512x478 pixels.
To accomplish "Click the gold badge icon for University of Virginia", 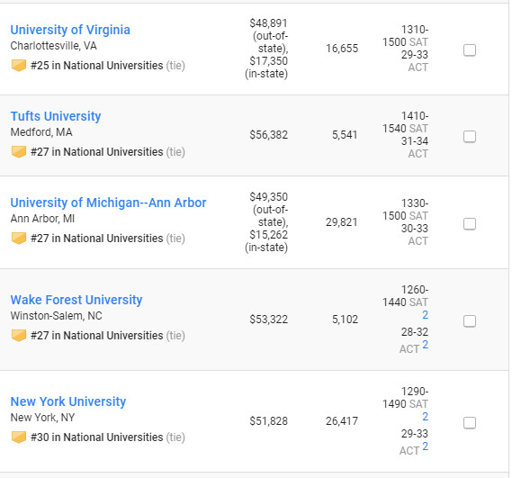I will (x=19, y=66).
